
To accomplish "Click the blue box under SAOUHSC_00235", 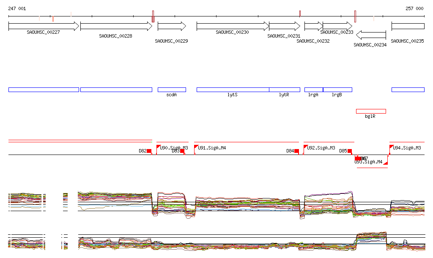I will (408, 90).
